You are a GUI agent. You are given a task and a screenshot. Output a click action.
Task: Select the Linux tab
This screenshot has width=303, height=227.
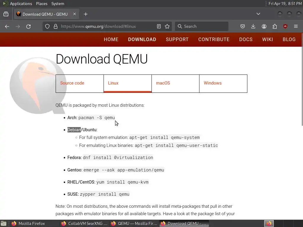(128, 84)
